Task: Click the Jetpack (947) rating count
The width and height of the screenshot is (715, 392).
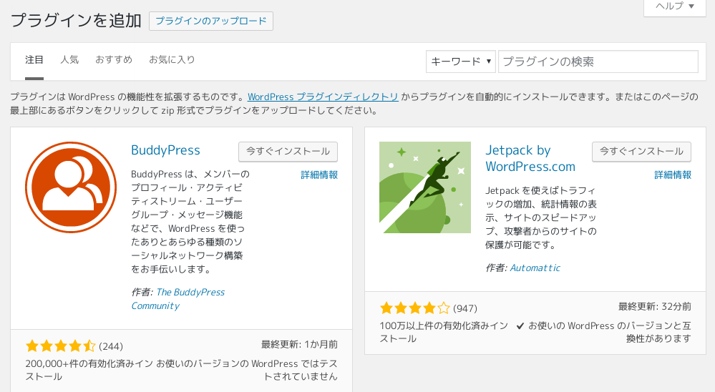Action: coord(465,308)
